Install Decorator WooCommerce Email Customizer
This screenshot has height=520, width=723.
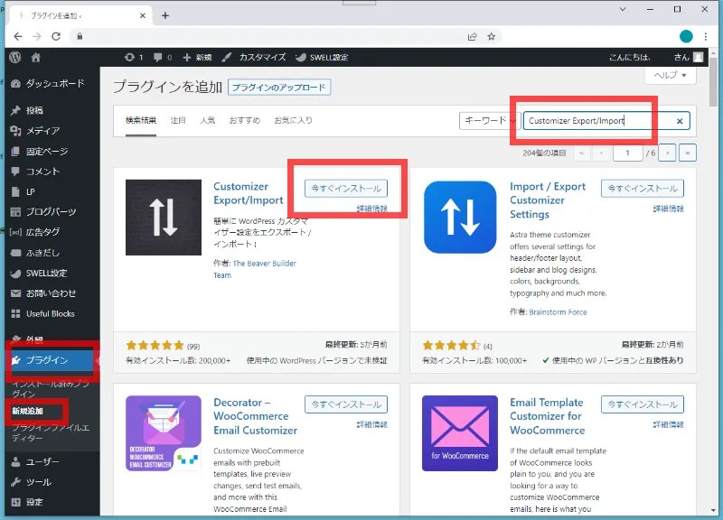pos(346,404)
